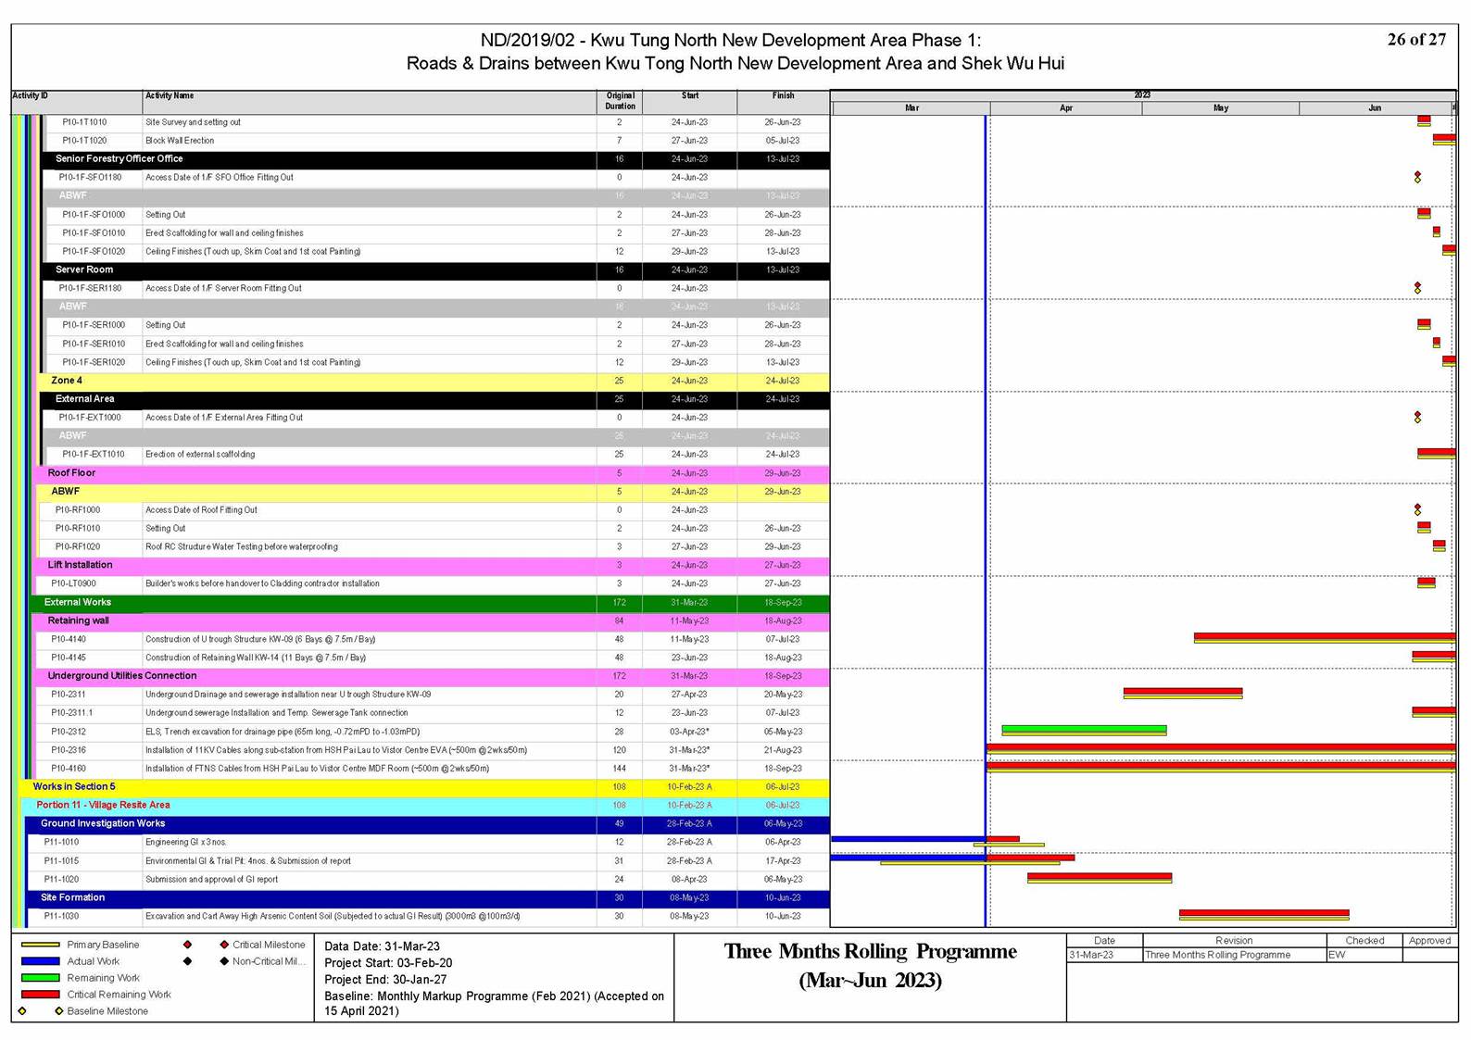Screen dimensions: 1471x1040
Task: Select red bar for U trough Structure KW-09
Action: point(1325,637)
